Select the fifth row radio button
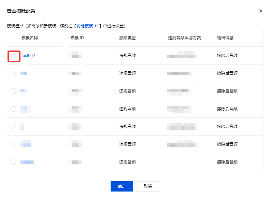Viewport: 269px width, 198px height. [x=13, y=127]
